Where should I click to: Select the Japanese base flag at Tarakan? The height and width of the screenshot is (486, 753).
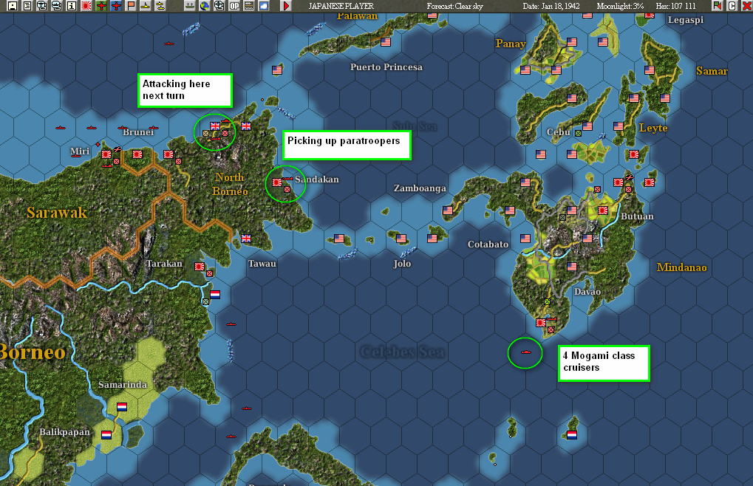pos(200,267)
